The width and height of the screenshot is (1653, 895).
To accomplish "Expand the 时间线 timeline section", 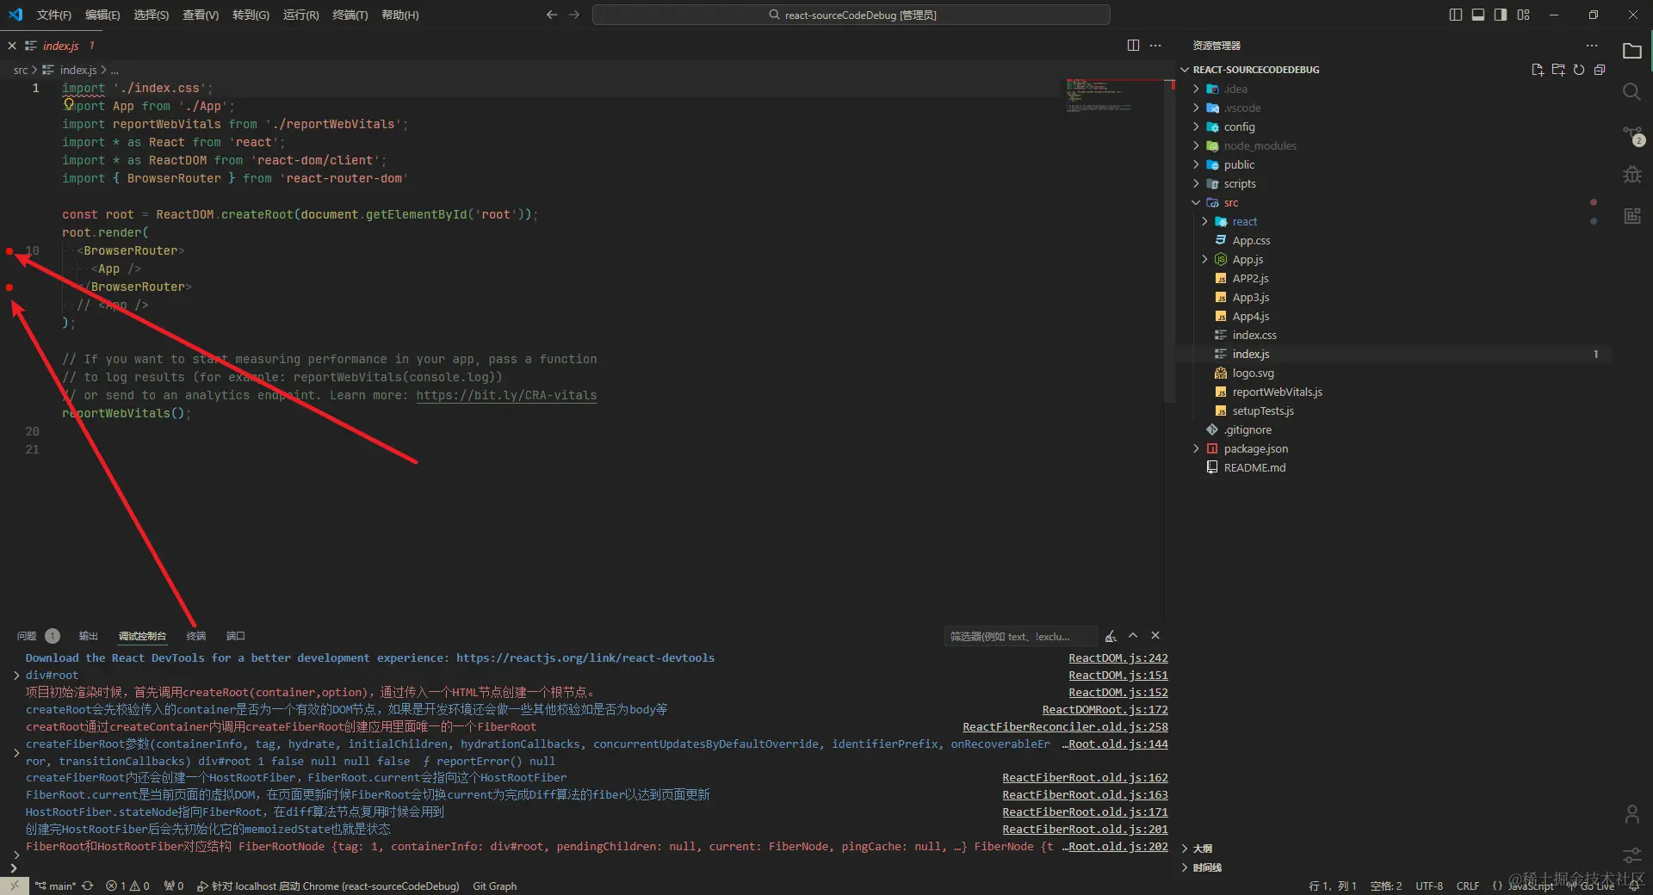I will point(1185,867).
